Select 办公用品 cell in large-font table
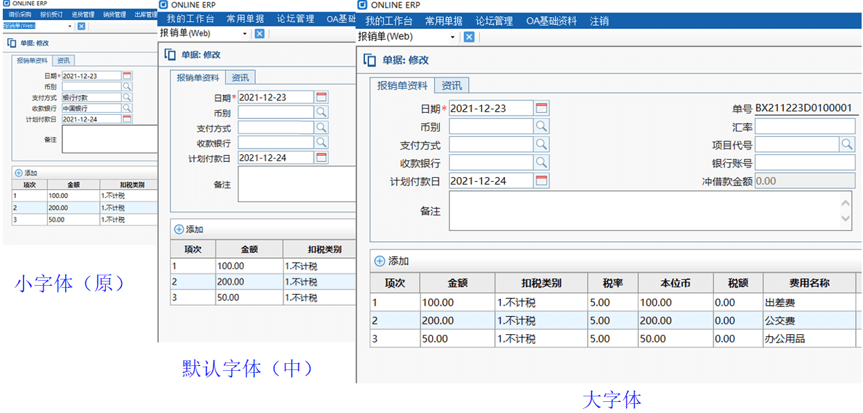This screenshot has height=413, width=863. point(809,338)
